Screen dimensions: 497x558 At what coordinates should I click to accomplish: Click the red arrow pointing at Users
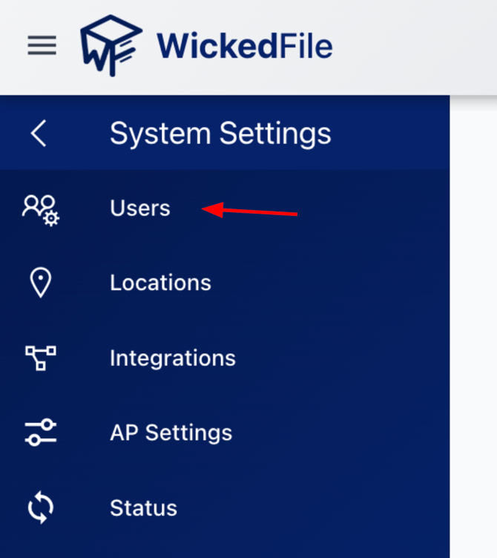point(251,212)
